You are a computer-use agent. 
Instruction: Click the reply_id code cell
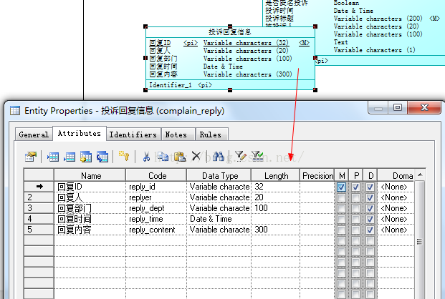[x=156, y=187]
